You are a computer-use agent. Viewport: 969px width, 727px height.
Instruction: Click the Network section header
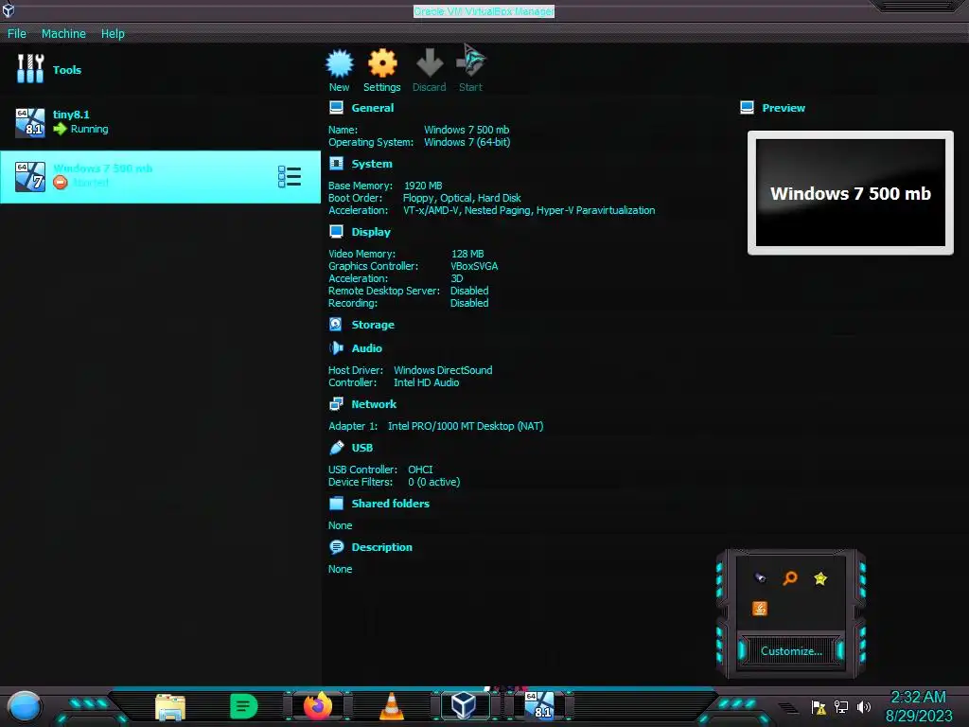coord(374,403)
